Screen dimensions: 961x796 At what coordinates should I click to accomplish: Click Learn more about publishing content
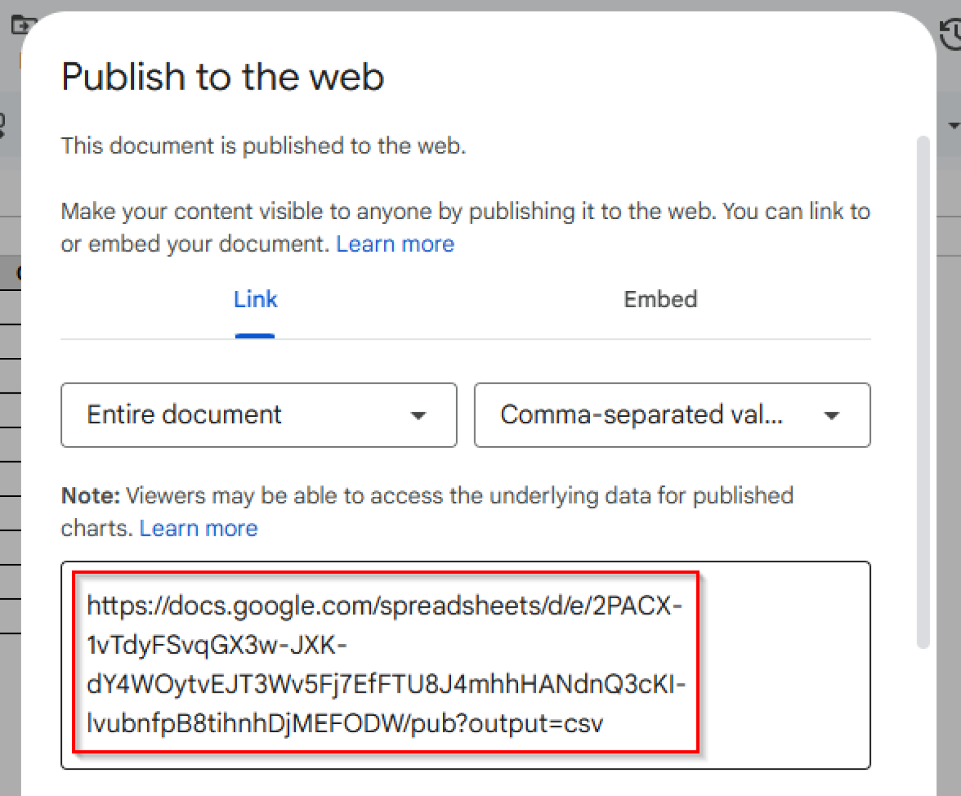(395, 244)
